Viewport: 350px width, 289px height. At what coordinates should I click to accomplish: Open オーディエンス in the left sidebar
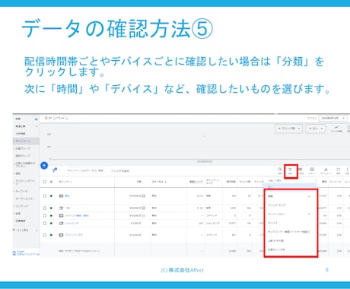[24, 198]
